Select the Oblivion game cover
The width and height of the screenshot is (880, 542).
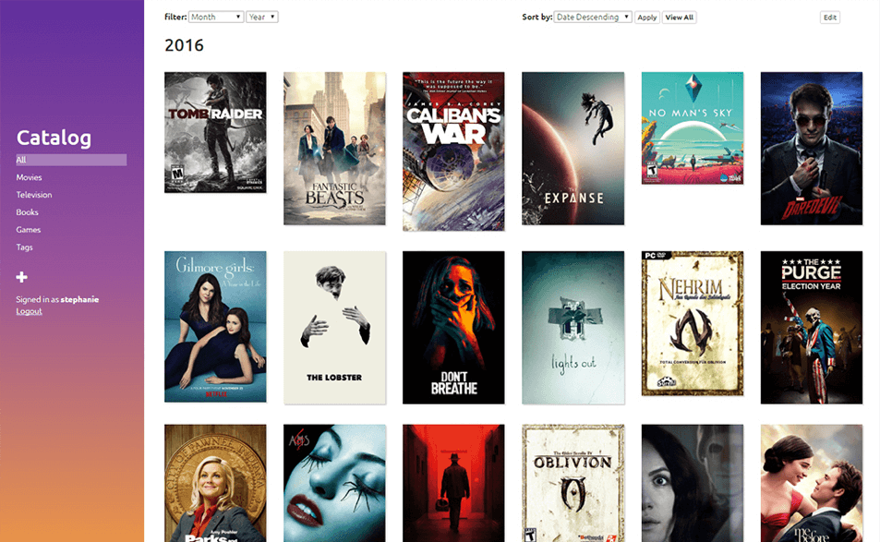(x=573, y=483)
